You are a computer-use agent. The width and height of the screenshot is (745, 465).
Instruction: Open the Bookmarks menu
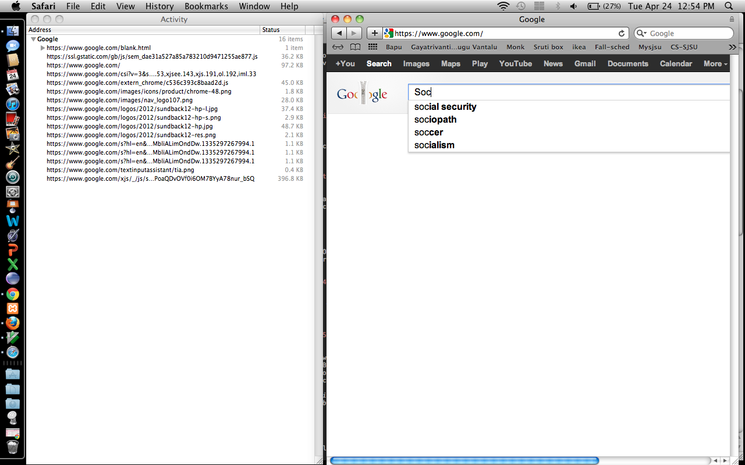tap(206, 6)
